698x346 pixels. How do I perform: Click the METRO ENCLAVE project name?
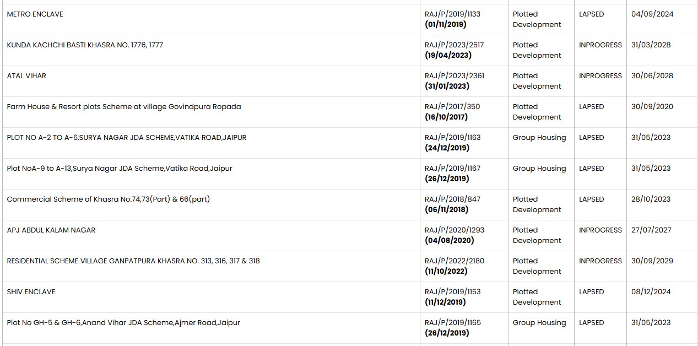click(35, 14)
